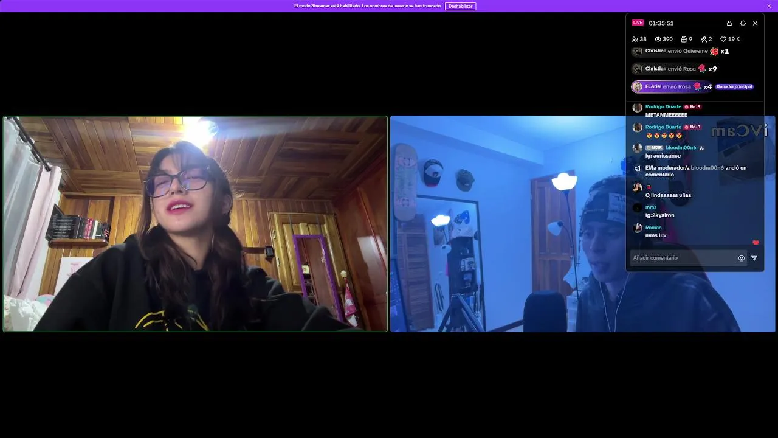Open the gifts counter showing 9
The height and width of the screenshot is (438, 778).
686,39
